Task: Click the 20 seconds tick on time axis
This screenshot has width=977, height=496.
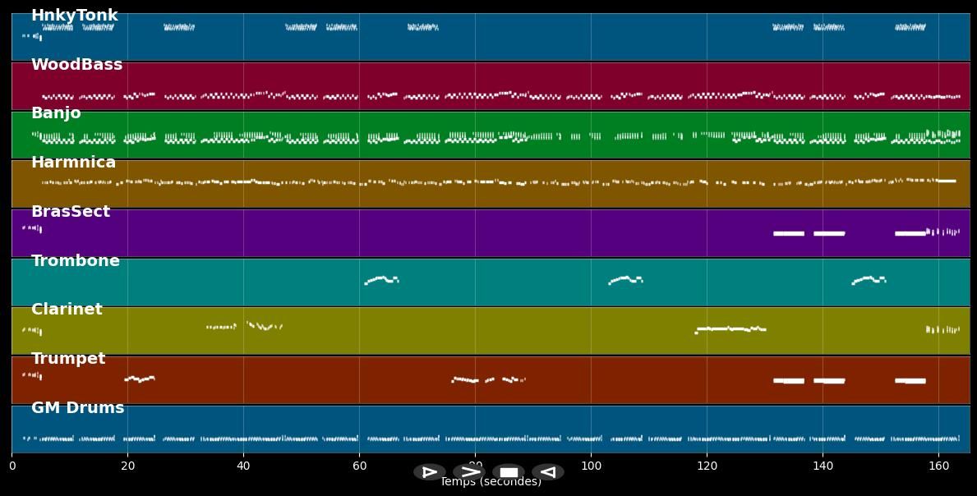Action: (127, 466)
